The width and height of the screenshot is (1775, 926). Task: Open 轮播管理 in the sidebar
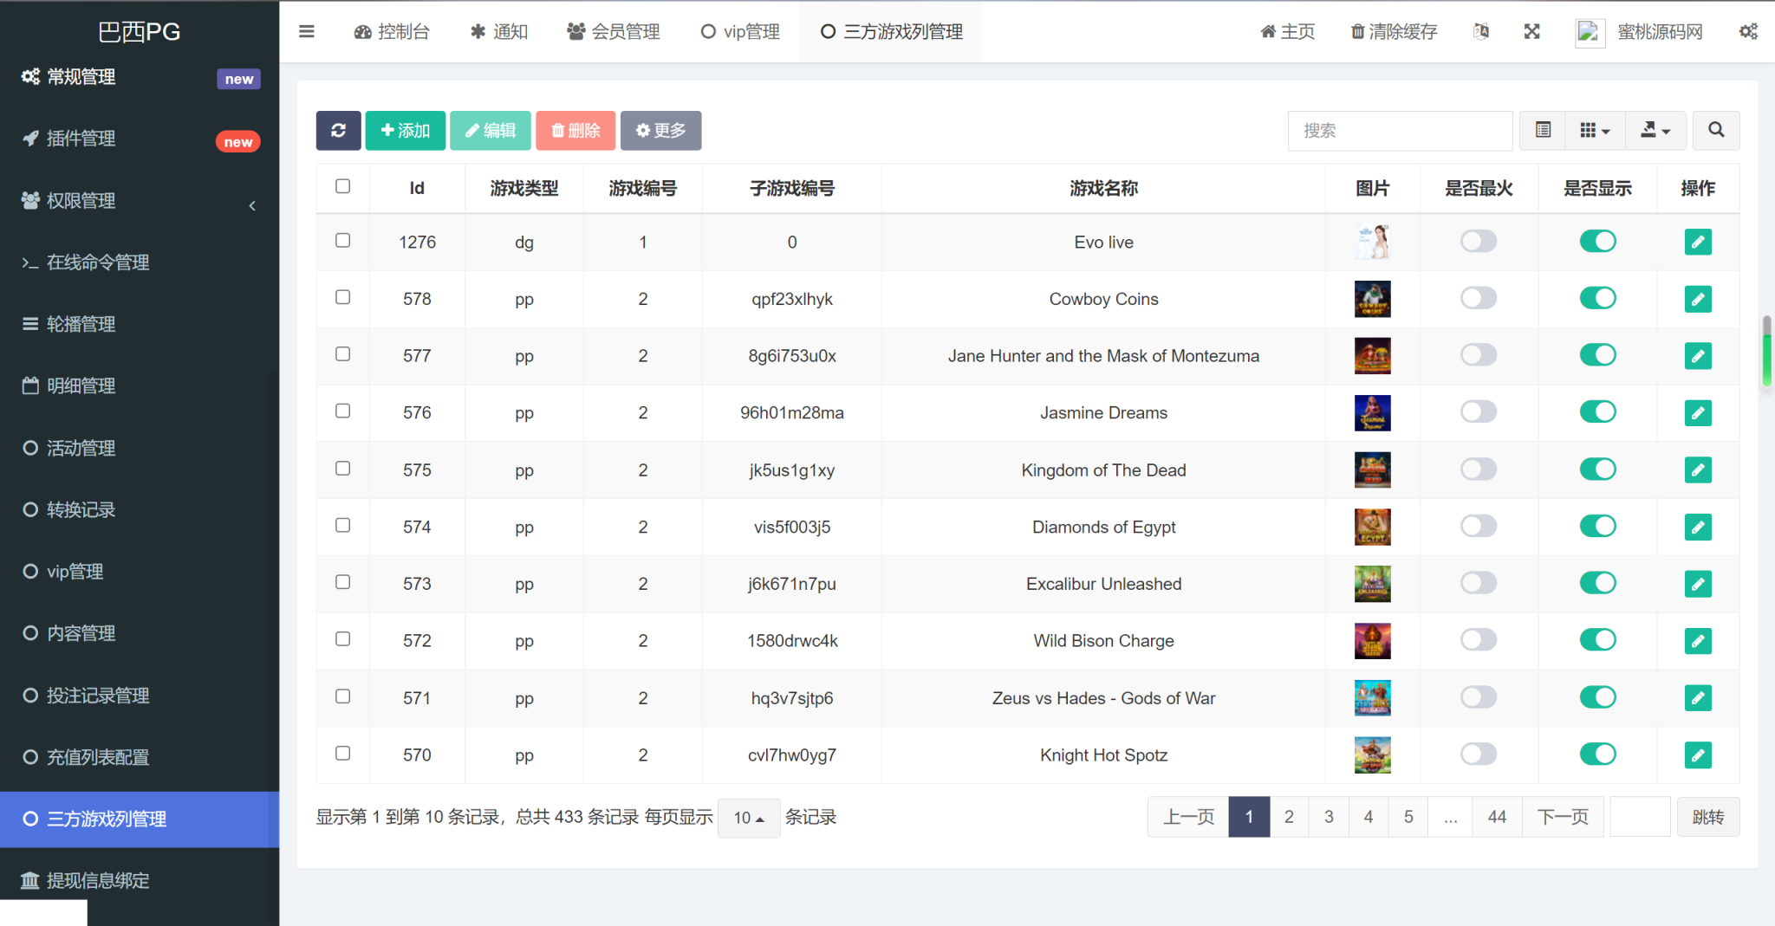coord(81,324)
